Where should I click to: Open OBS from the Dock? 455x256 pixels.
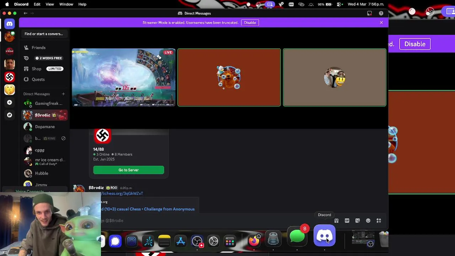coord(197,242)
